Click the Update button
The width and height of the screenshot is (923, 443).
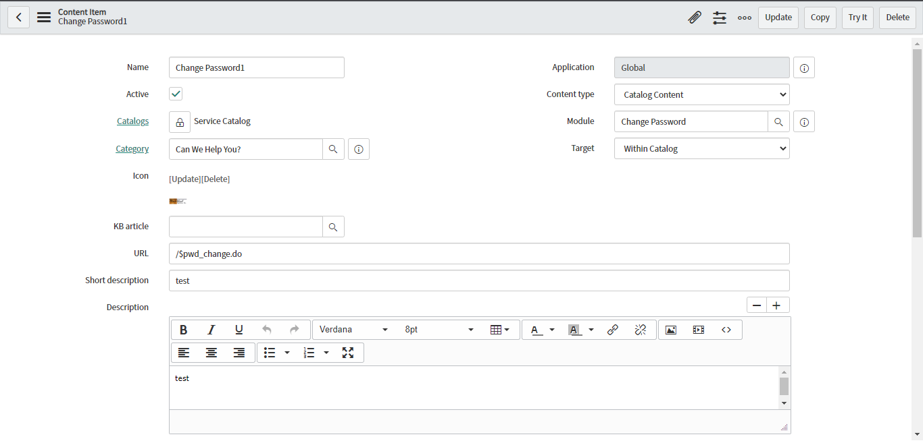[x=778, y=18]
